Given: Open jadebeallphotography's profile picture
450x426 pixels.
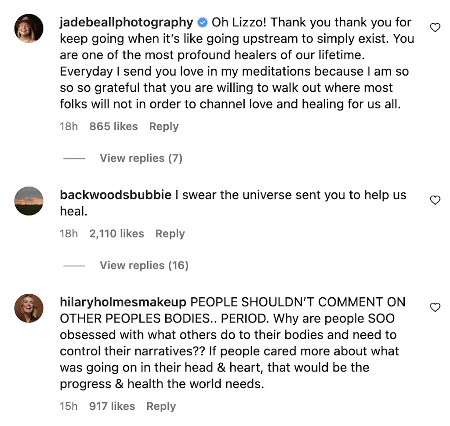Looking at the screenshot, I should coord(29,29).
